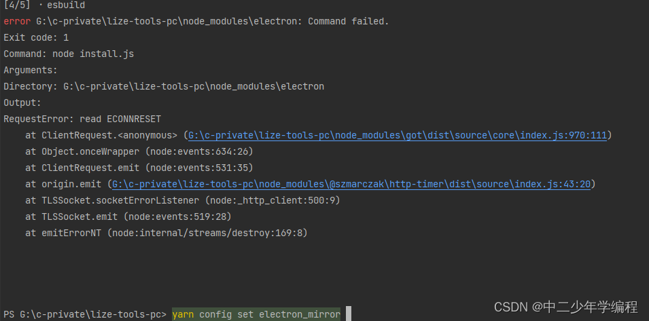Click the 'Arguments:' line
The image size is (649, 321).
pyautogui.click(x=31, y=70)
